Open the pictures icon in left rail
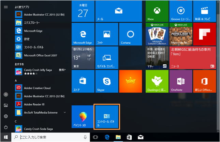The height and width of the screenshot is (142, 220). point(6,105)
